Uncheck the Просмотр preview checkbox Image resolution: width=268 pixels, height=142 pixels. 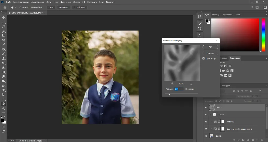pos(204,58)
